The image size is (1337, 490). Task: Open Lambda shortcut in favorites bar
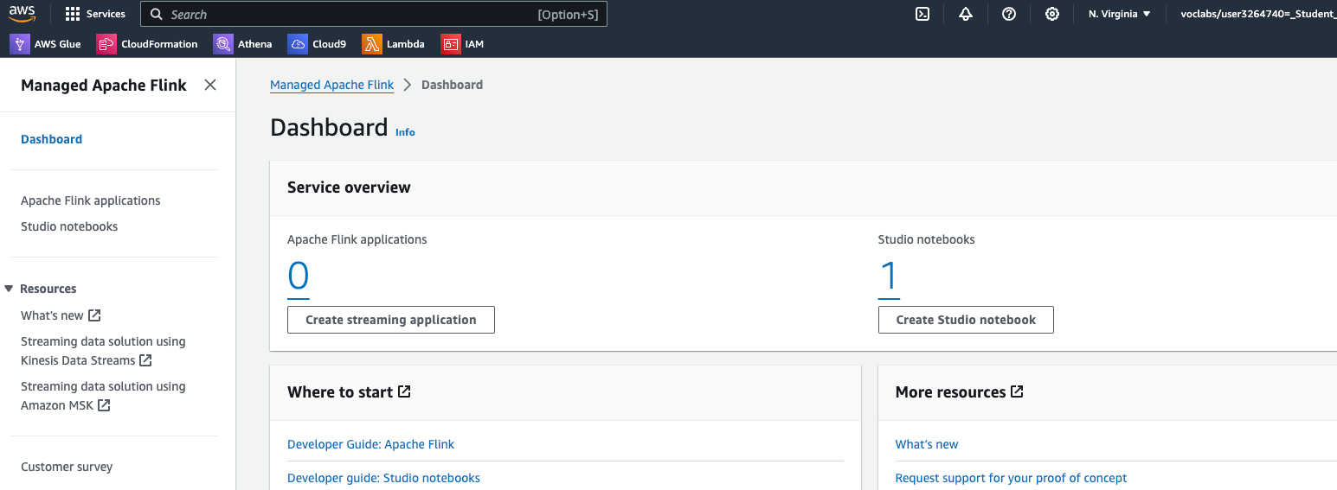click(x=394, y=44)
